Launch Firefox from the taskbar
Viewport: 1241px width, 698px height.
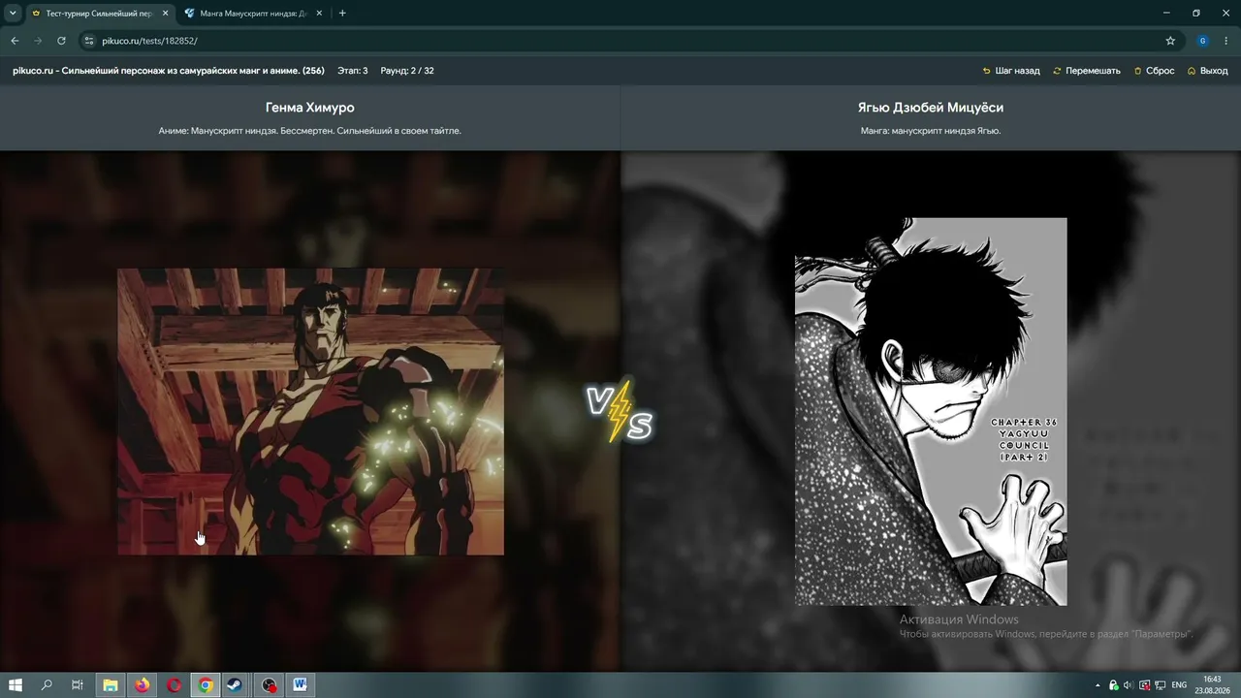[143, 685]
